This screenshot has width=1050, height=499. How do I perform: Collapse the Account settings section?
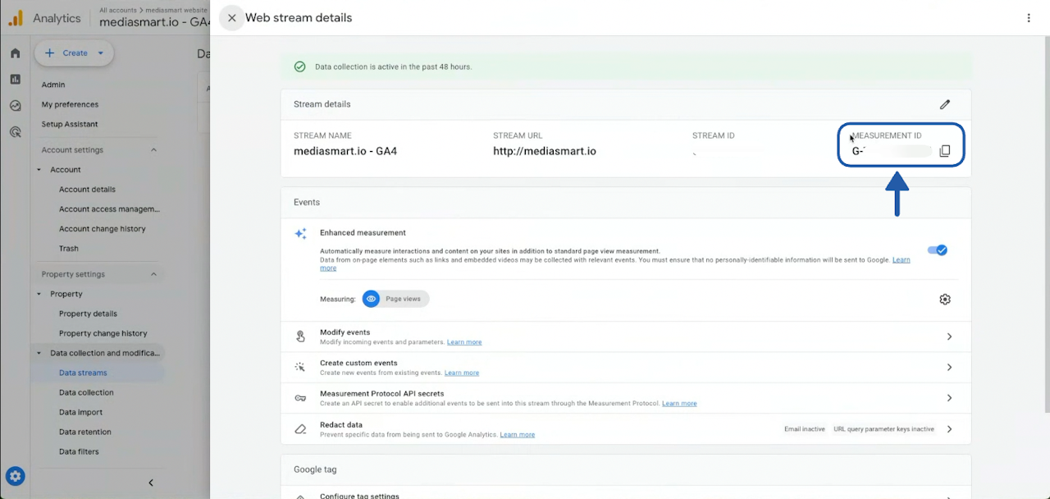point(153,150)
